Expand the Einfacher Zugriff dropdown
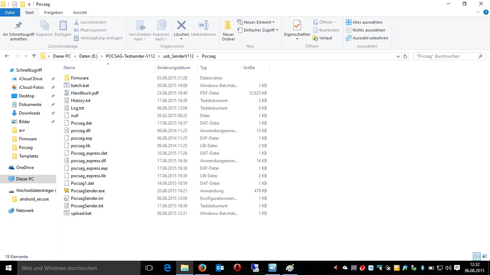490x275 pixels. point(258,30)
